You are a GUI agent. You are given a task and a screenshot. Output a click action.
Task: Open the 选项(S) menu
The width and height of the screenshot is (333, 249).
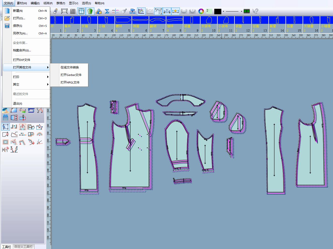(x=87, y=3)
